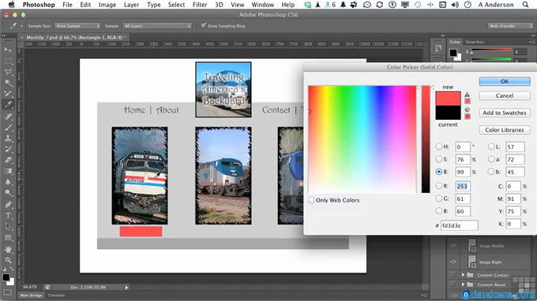Viewport: 537px width, 301px height.
Task: Click the R value field showing 253
Action: point(463,186)
